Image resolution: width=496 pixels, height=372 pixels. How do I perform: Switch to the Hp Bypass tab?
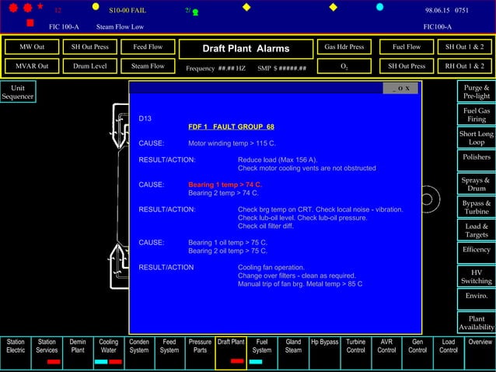point(324,353)
